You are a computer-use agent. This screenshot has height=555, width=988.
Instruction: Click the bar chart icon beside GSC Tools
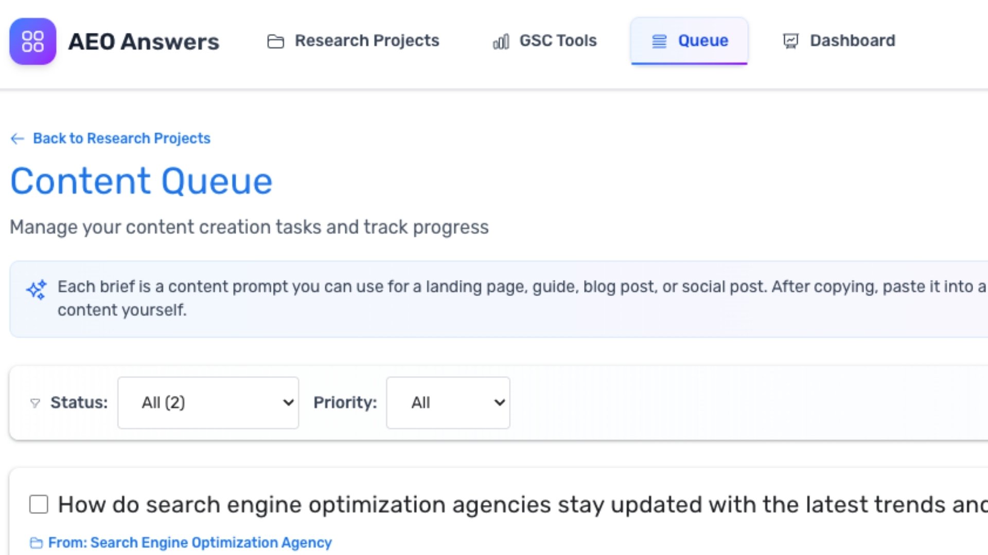[x=501, y=41]
